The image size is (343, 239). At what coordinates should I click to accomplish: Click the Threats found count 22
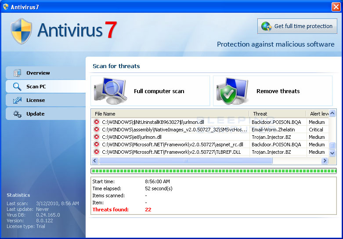click(148, 210)
